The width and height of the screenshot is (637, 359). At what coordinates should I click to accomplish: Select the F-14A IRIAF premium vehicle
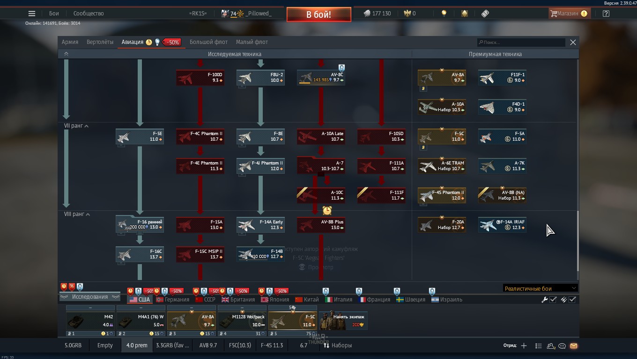pos(502,225)
